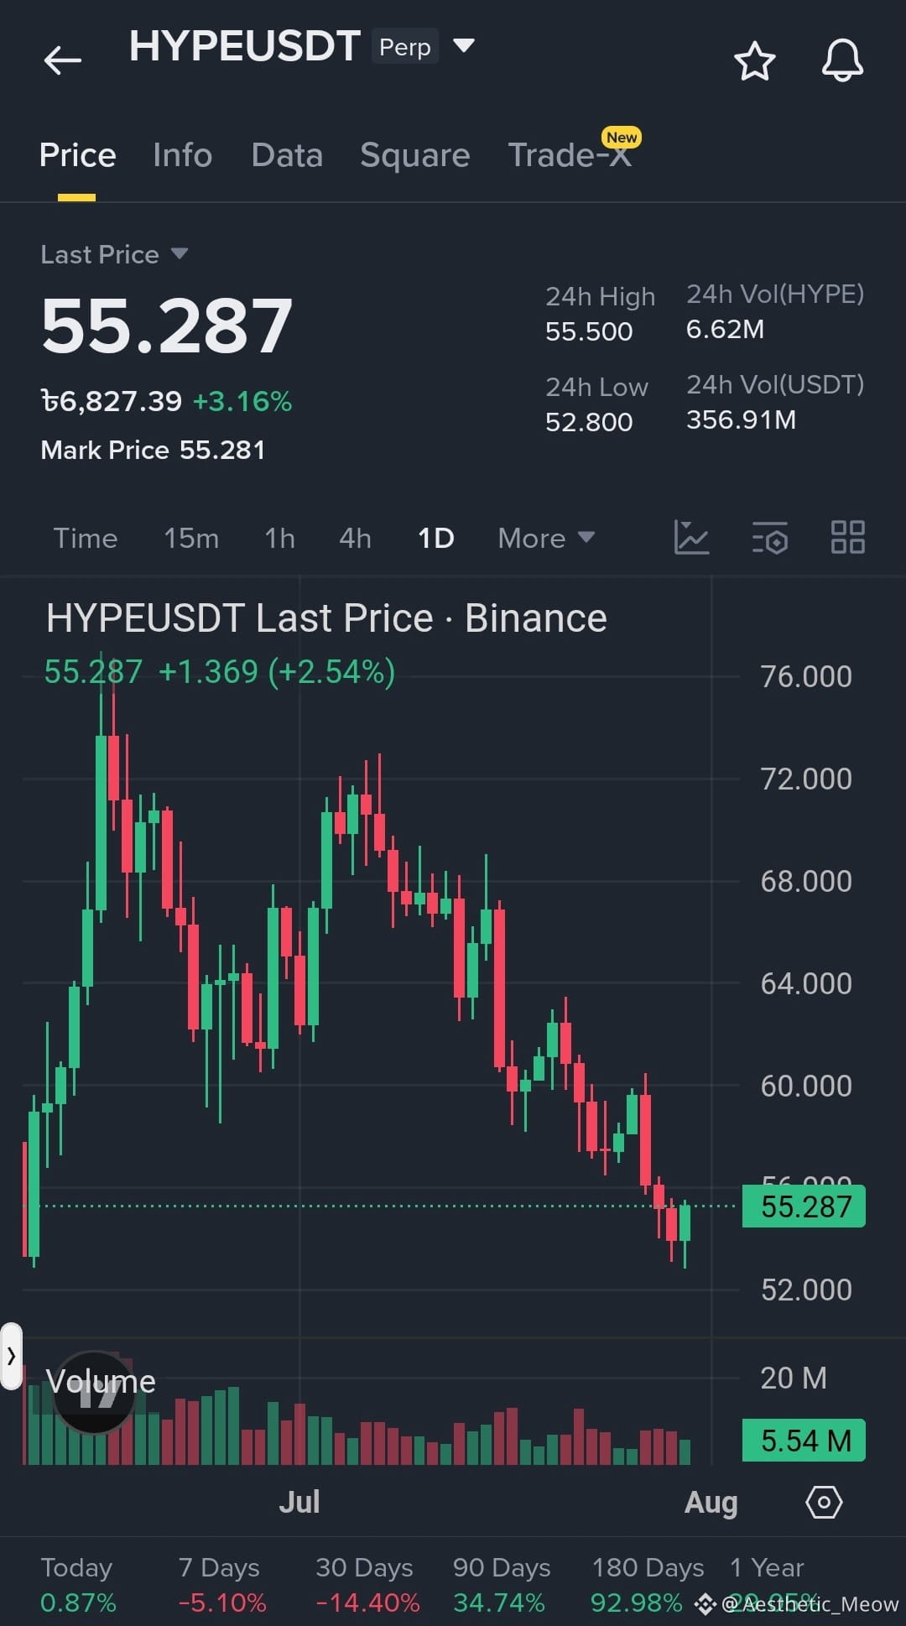Image resolution: width=906 pixels, height=1626 pixels.
Task: Tap the Aug date marker on axis
Action: pyautogui.click(x=711, y=1502)
